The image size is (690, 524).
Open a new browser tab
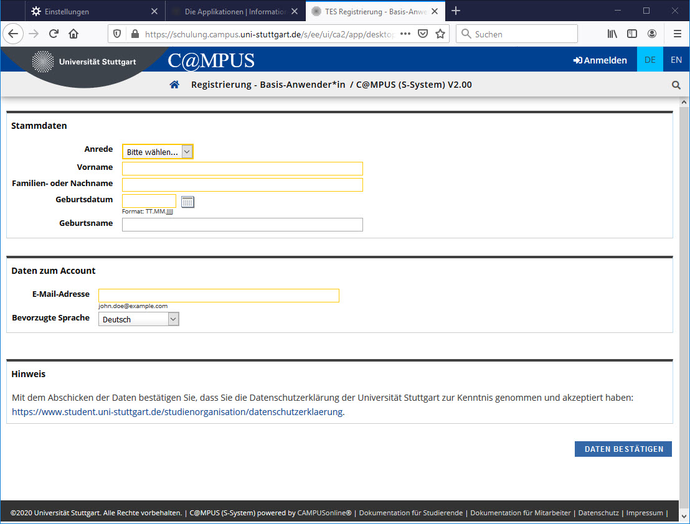pyautogui.click(x=456, y=11)
